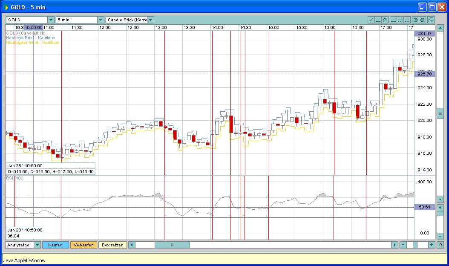This screenshot has width=449, height=266.
Task: Click the GOLD (Candlestick) legend label
Action: click(x=26, y=33)
